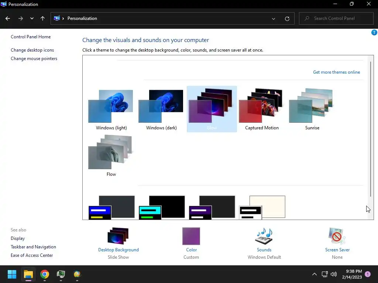Click the themes list vertical scrollbar
The image size is (378, 283).
pos(371,129)
